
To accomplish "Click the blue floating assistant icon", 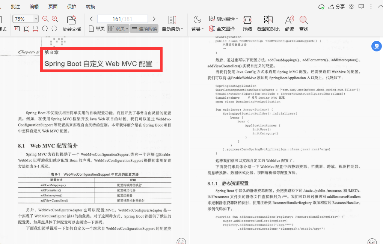I will (x=376, y=46).
